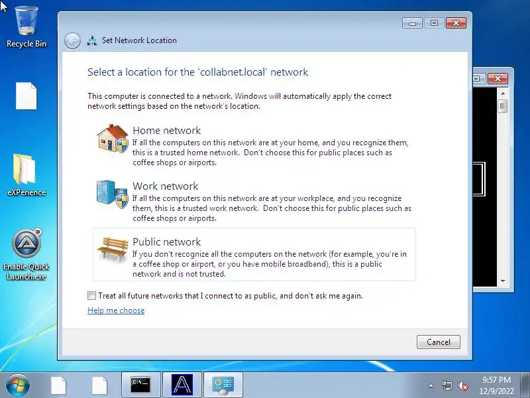Click the Cancel button
Viewport: 530px width, 398px height.
click(x=439, y=342)
